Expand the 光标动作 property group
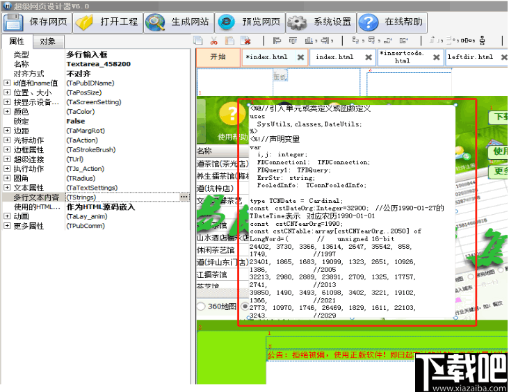 7,140
